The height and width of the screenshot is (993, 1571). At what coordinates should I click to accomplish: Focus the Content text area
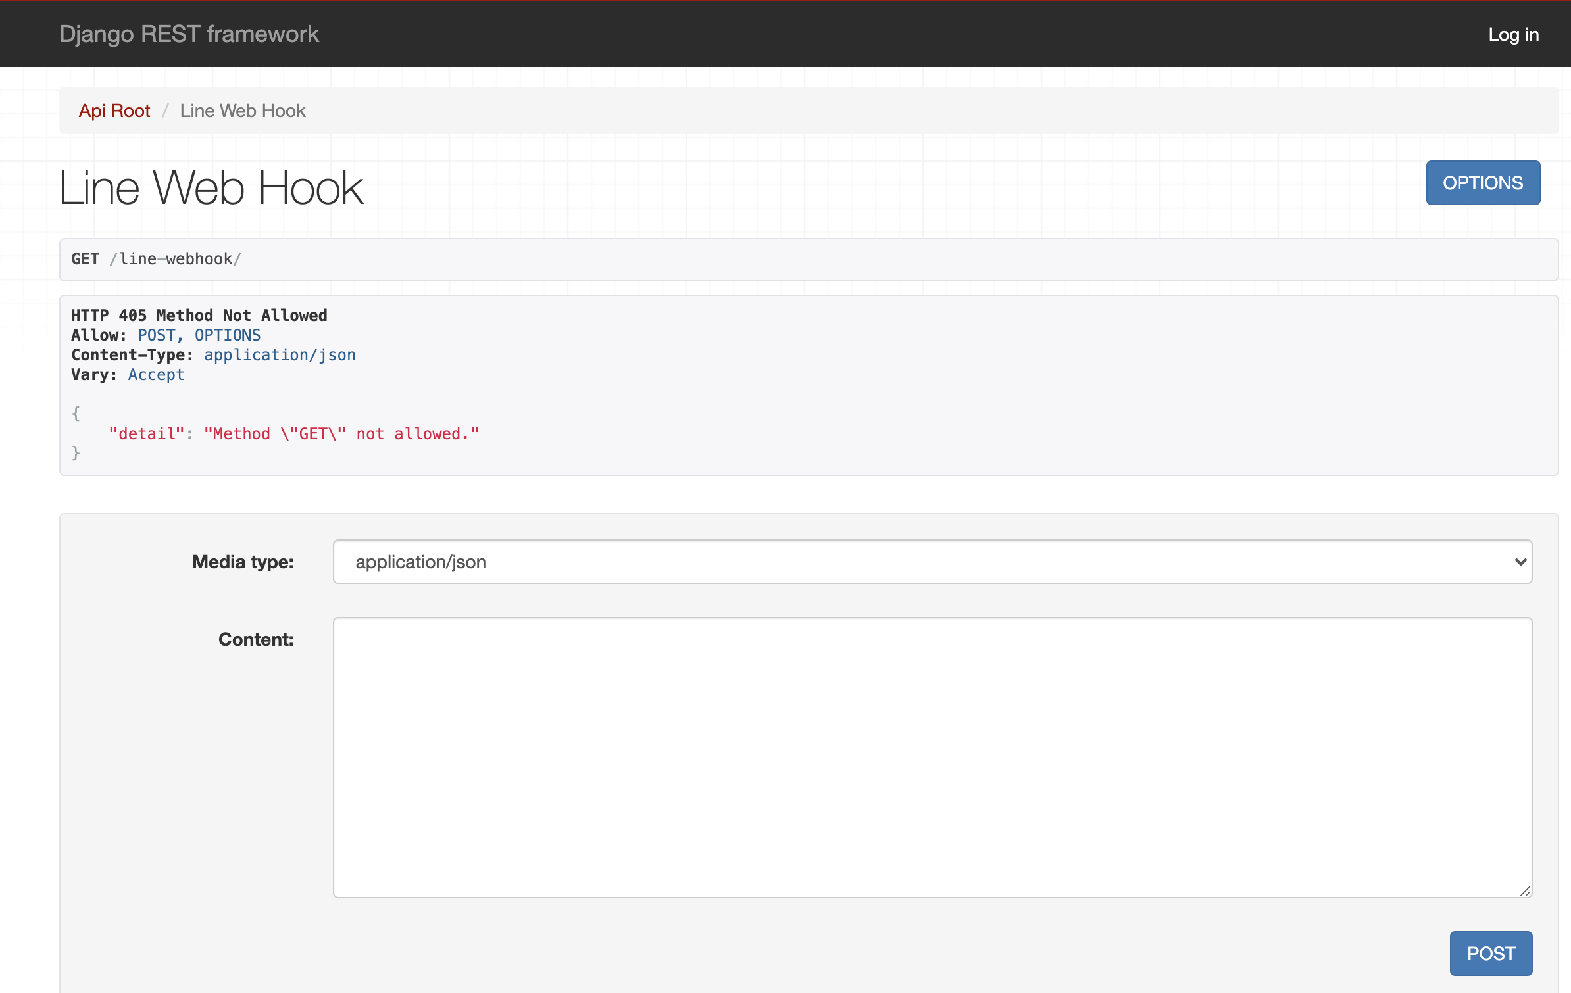pyautogui.click(x=932, y=756)
